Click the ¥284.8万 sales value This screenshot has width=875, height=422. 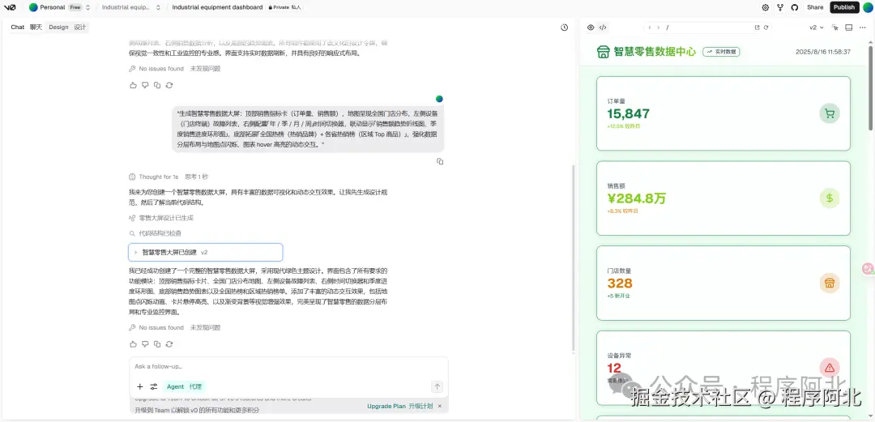coord(637,198)
